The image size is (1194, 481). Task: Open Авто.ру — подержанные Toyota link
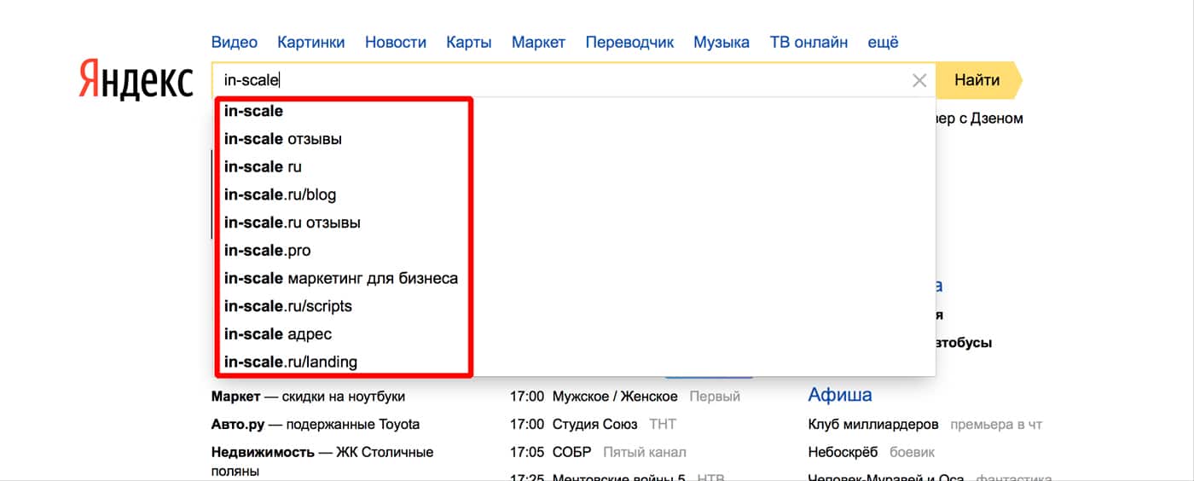tap(316, 424)
